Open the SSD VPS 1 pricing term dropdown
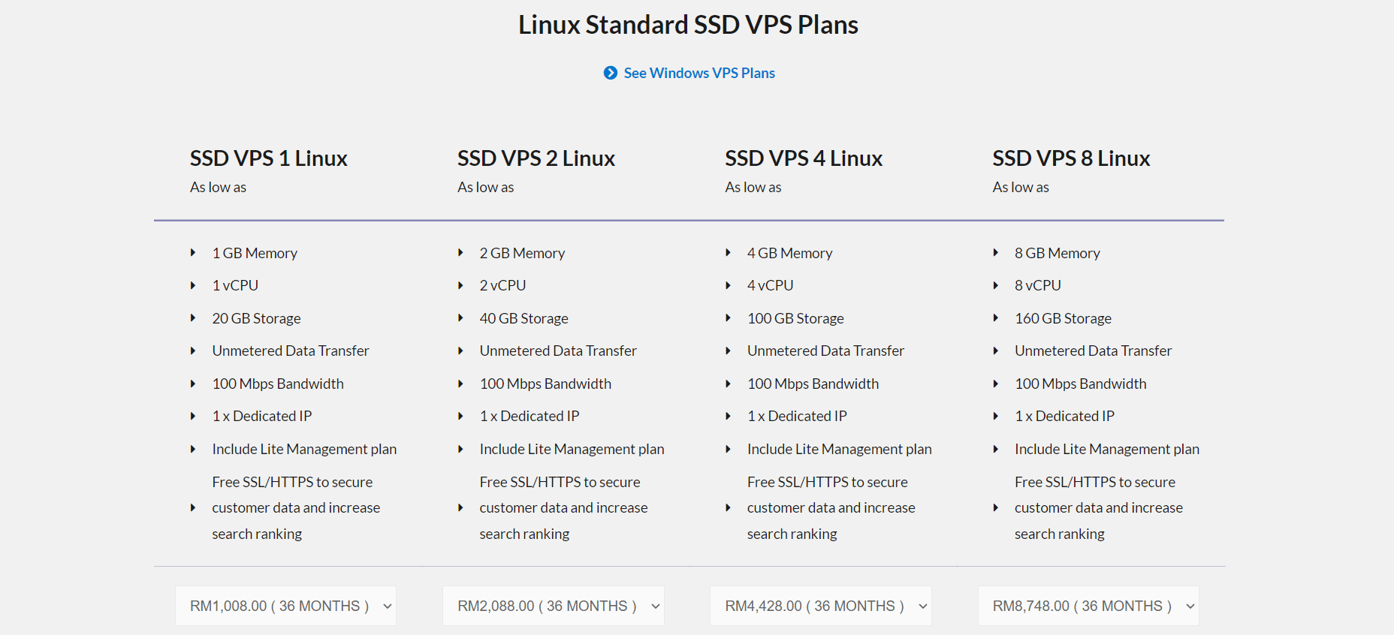Screen dimensions: 1394x635 coord(285,605)
